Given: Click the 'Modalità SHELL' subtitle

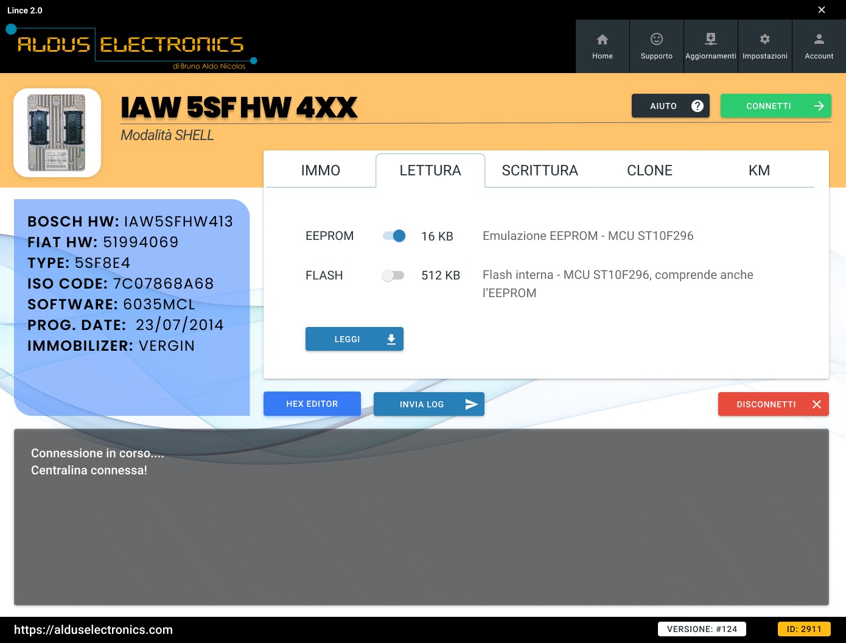Looking at the screenshot, I should [167, 135].
